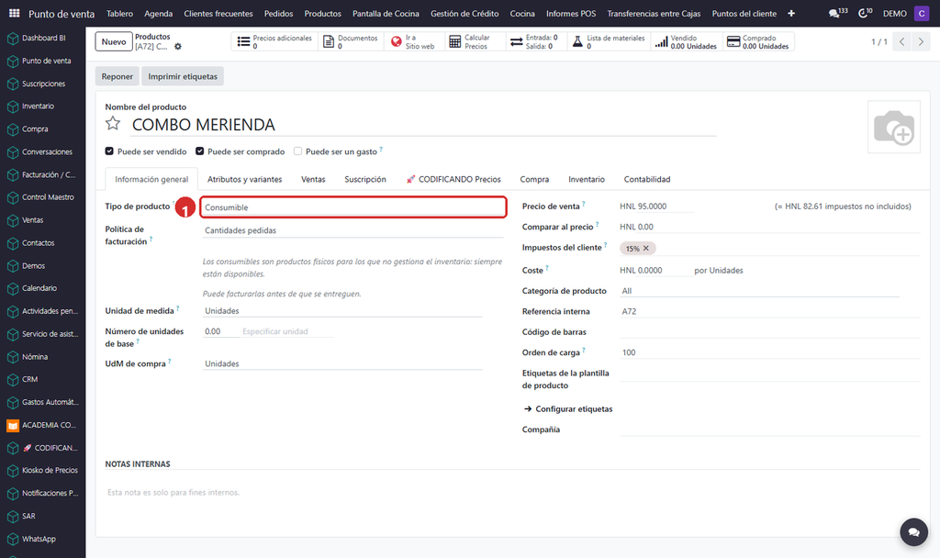
Task: Open Precios adicionales stat button
Action: point(274,41)
